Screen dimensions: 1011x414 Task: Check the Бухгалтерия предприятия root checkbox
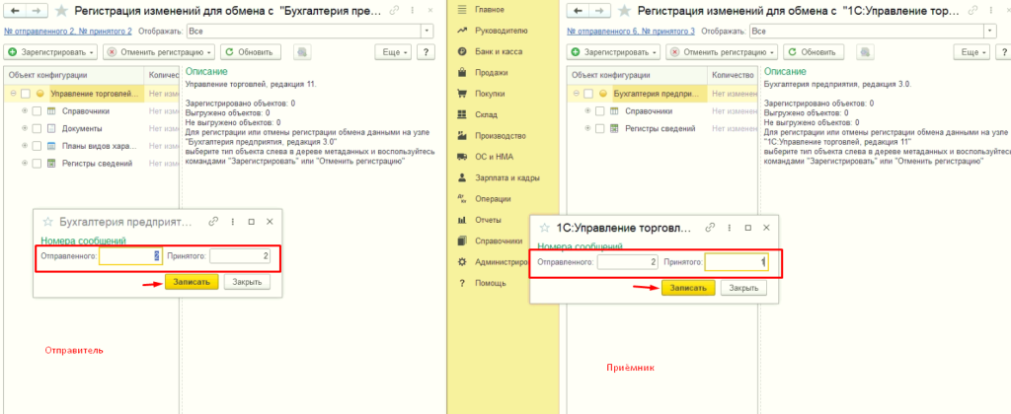click(x=588, y=94)
